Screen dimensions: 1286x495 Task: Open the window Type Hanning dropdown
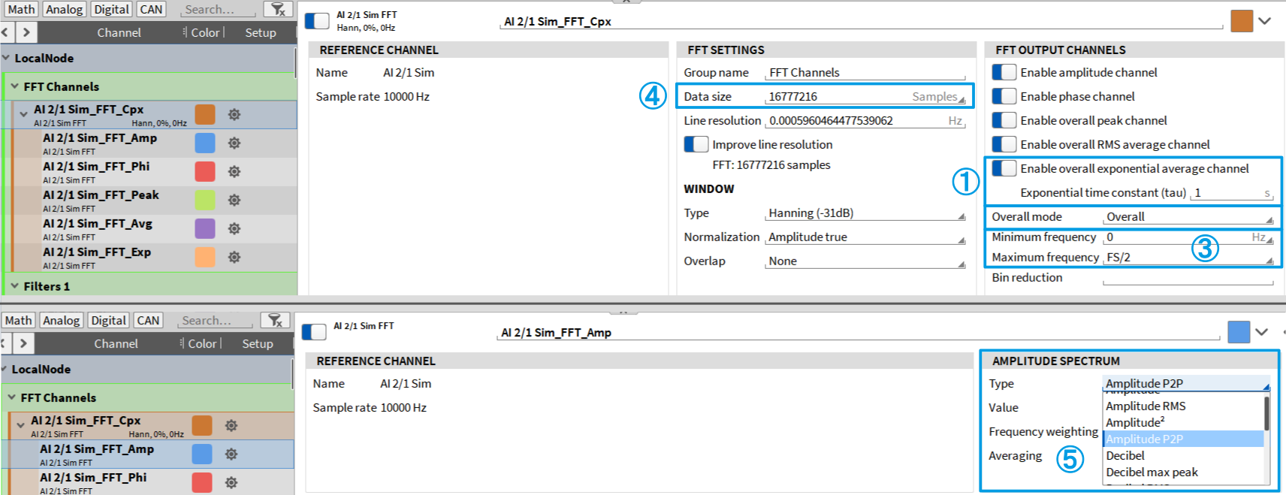point(865,214)
